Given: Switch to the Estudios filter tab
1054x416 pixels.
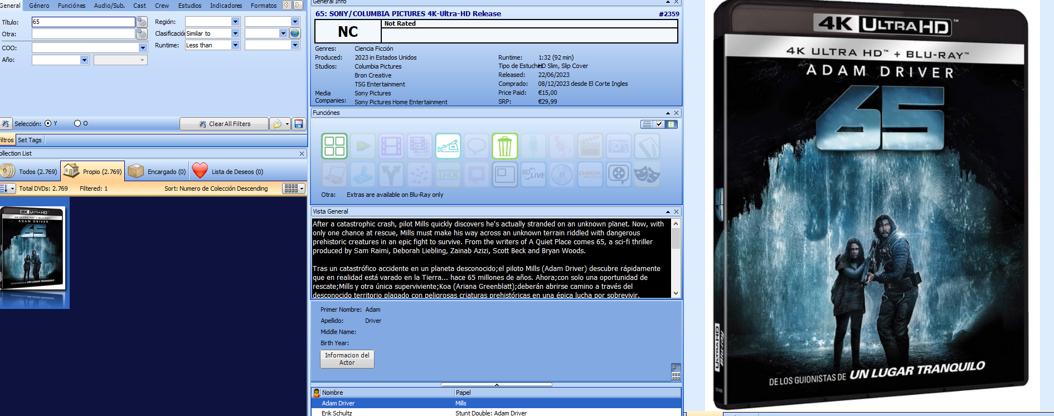Looking at the screenshot, I should 190,6.
